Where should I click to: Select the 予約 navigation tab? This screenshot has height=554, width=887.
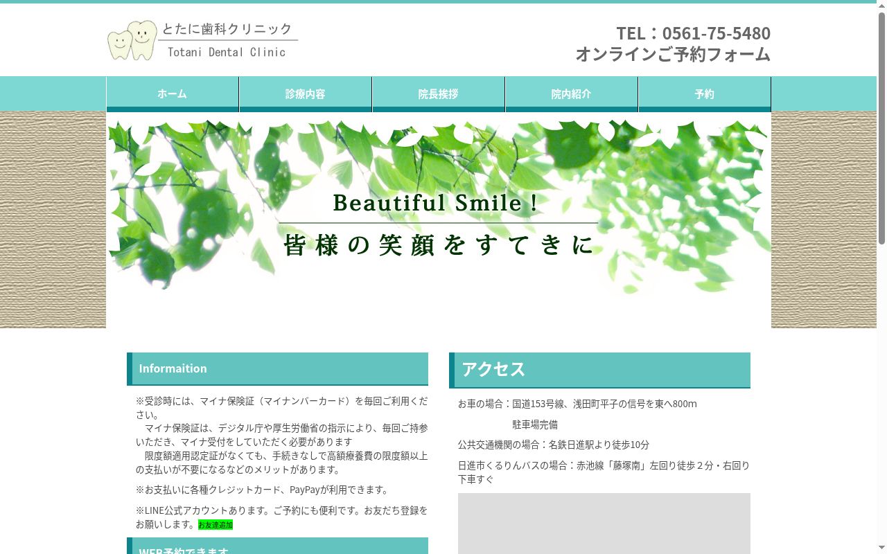tap(705, 94)
